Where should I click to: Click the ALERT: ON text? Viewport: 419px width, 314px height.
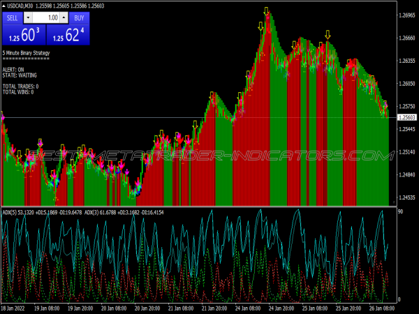[13, 70]
